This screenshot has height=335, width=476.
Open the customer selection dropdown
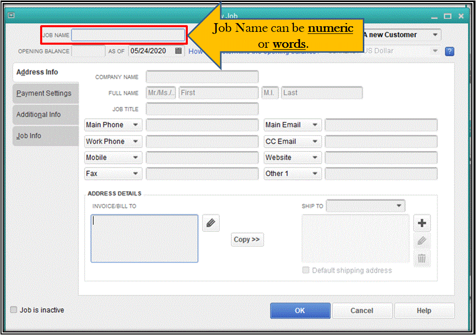tap(435, 35)
